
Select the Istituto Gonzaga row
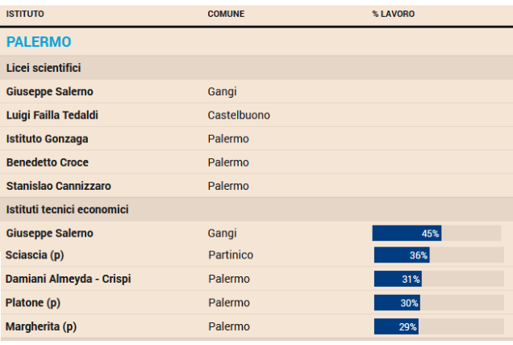tap(47, 139)
